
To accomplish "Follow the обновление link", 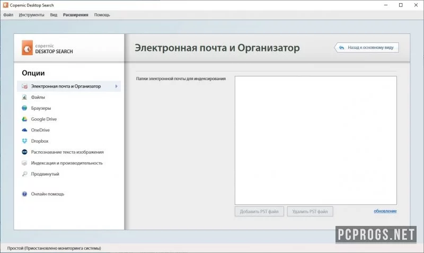I will pyautogui.click(x=385, y=211).
